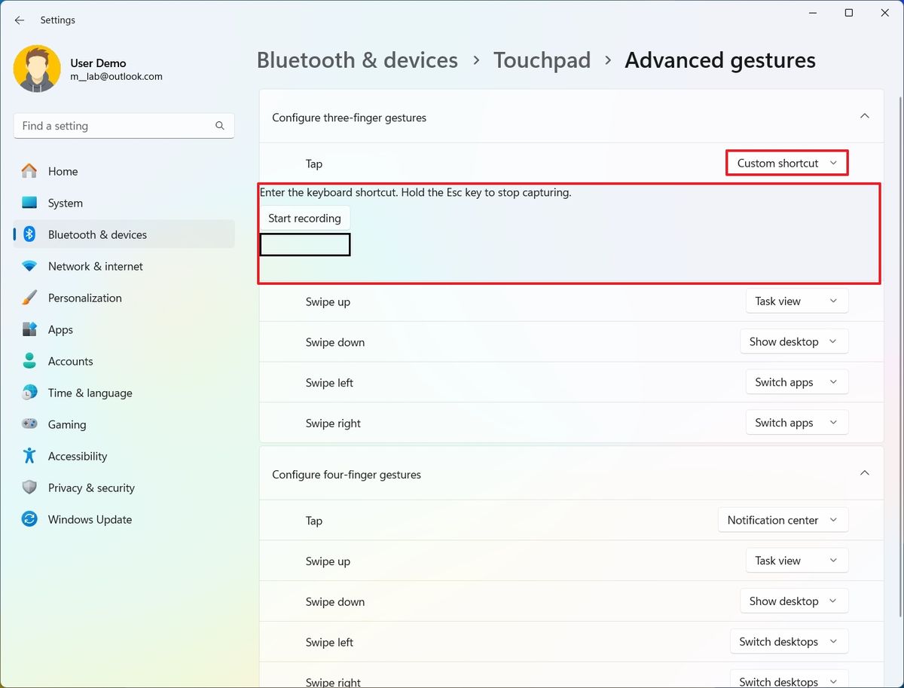Viewport: 904px width, 688px height.
Task: Navigate to Touchpad via the breadcrumb
Action: pos(542,60)
